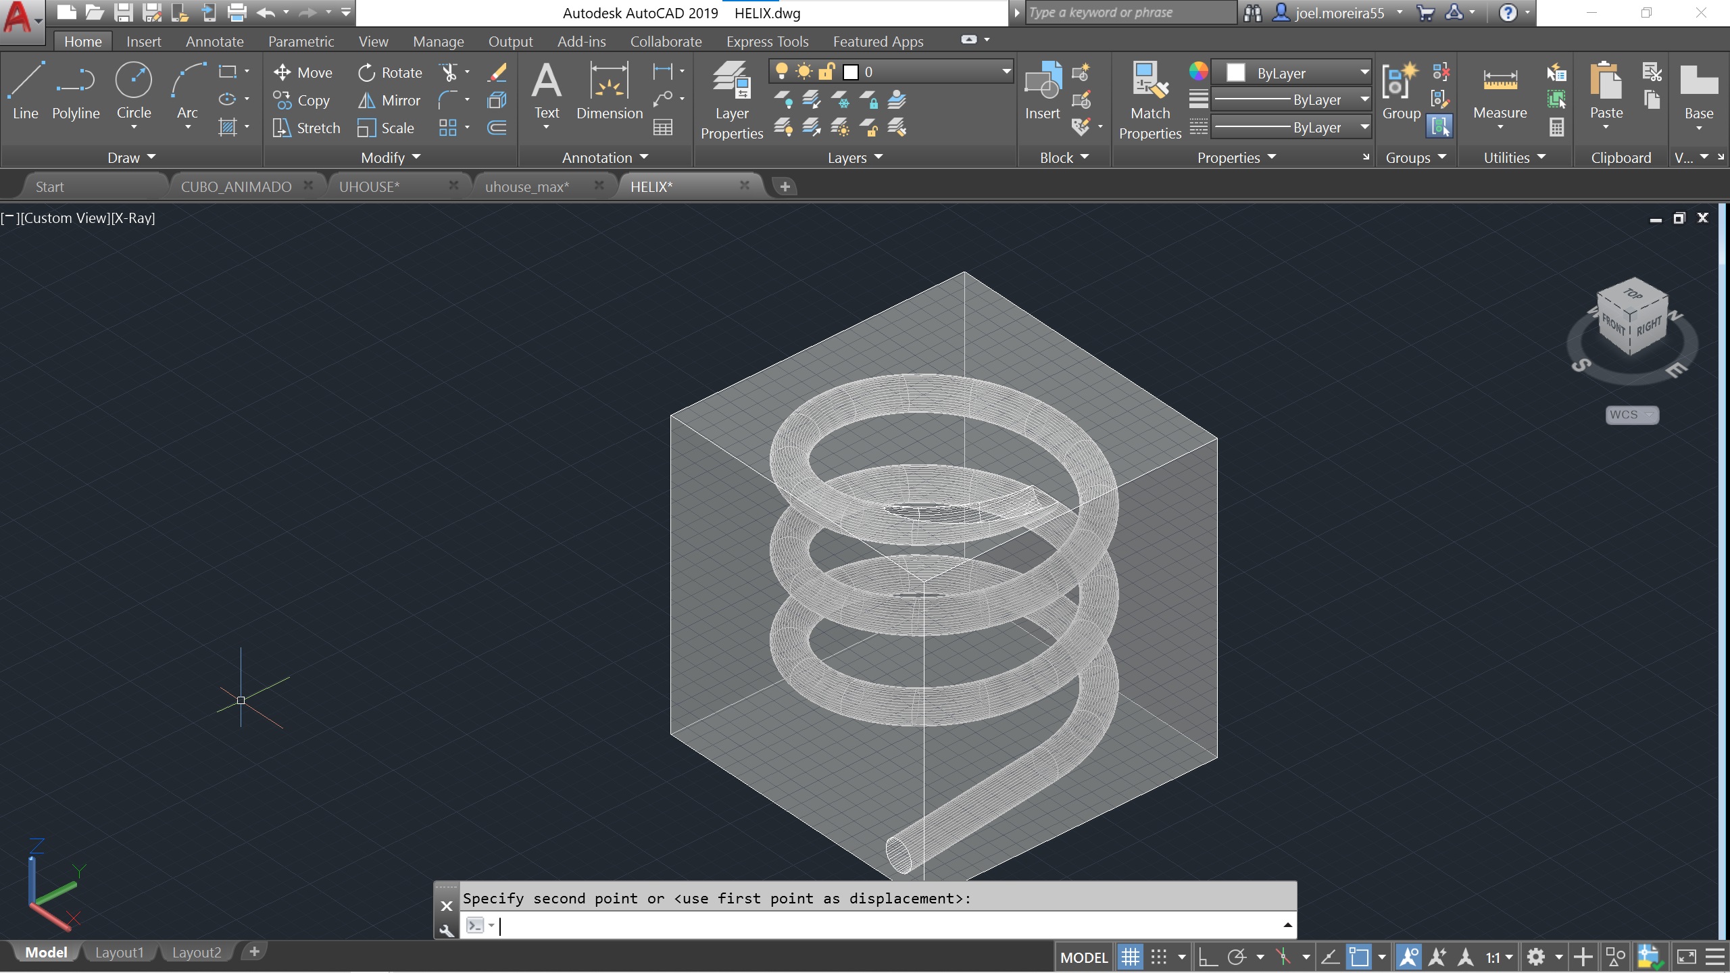Click the Group tool
The image size is (1730, 973).
[1401, 91]
